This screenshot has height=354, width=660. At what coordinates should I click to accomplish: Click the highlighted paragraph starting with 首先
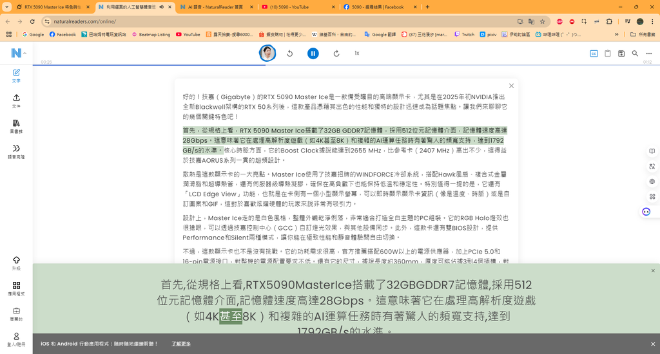[345, 140]
